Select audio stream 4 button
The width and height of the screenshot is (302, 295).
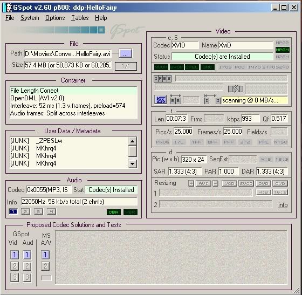(x=51, y=211)
